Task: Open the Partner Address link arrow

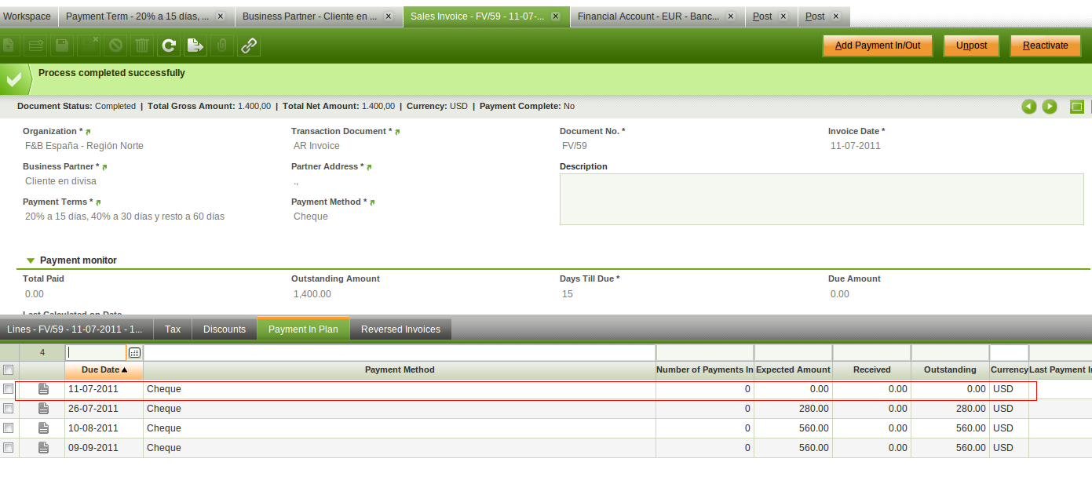Action: pyautogui.click(x=369, y=167)
